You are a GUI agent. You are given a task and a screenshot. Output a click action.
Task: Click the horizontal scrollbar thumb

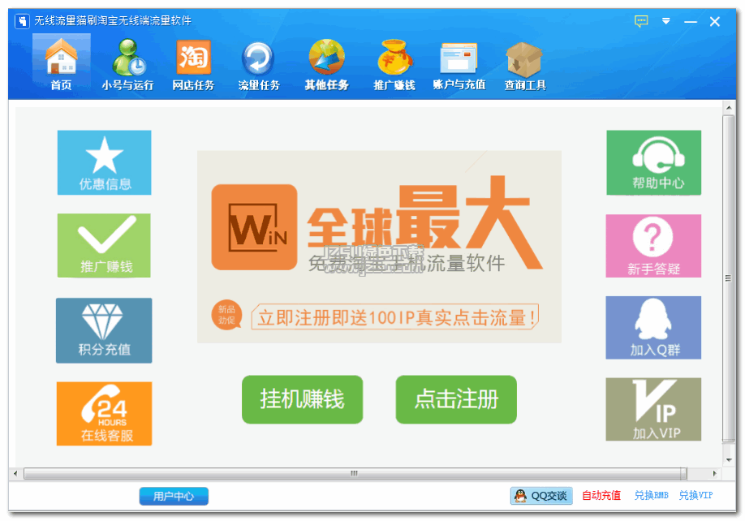click(355, 473)
